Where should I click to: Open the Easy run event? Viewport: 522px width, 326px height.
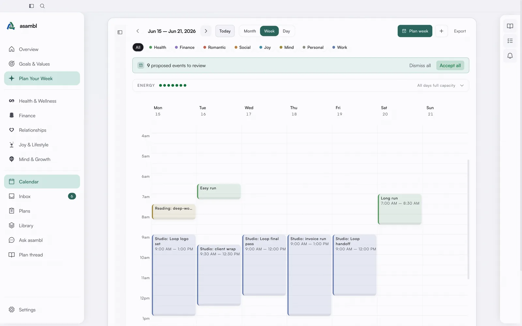[x=219, y=192]
